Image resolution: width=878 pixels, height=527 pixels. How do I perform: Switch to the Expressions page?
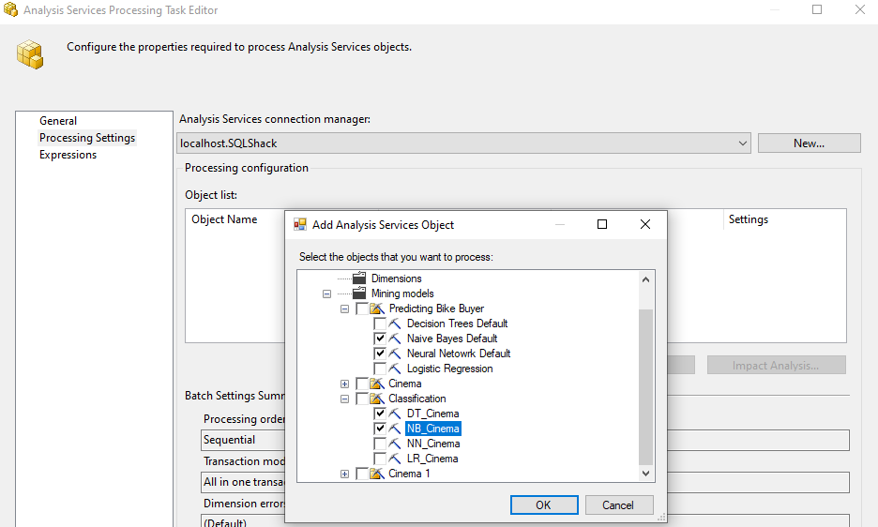click(68, 155)
